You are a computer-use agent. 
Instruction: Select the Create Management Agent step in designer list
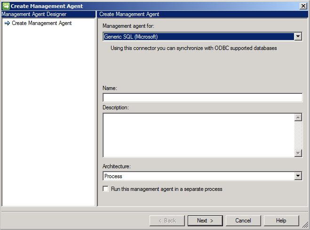tap(42, 23)
